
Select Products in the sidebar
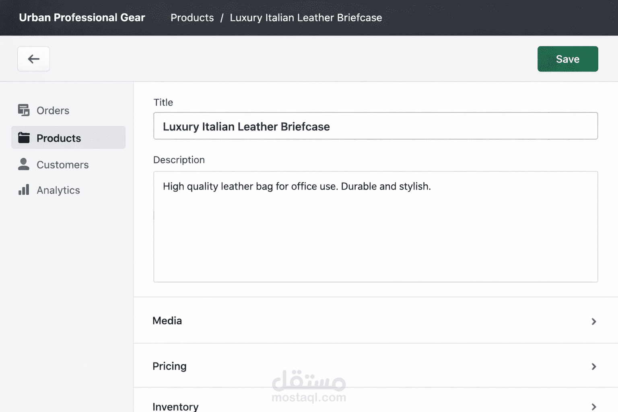[x=68, y=138]
